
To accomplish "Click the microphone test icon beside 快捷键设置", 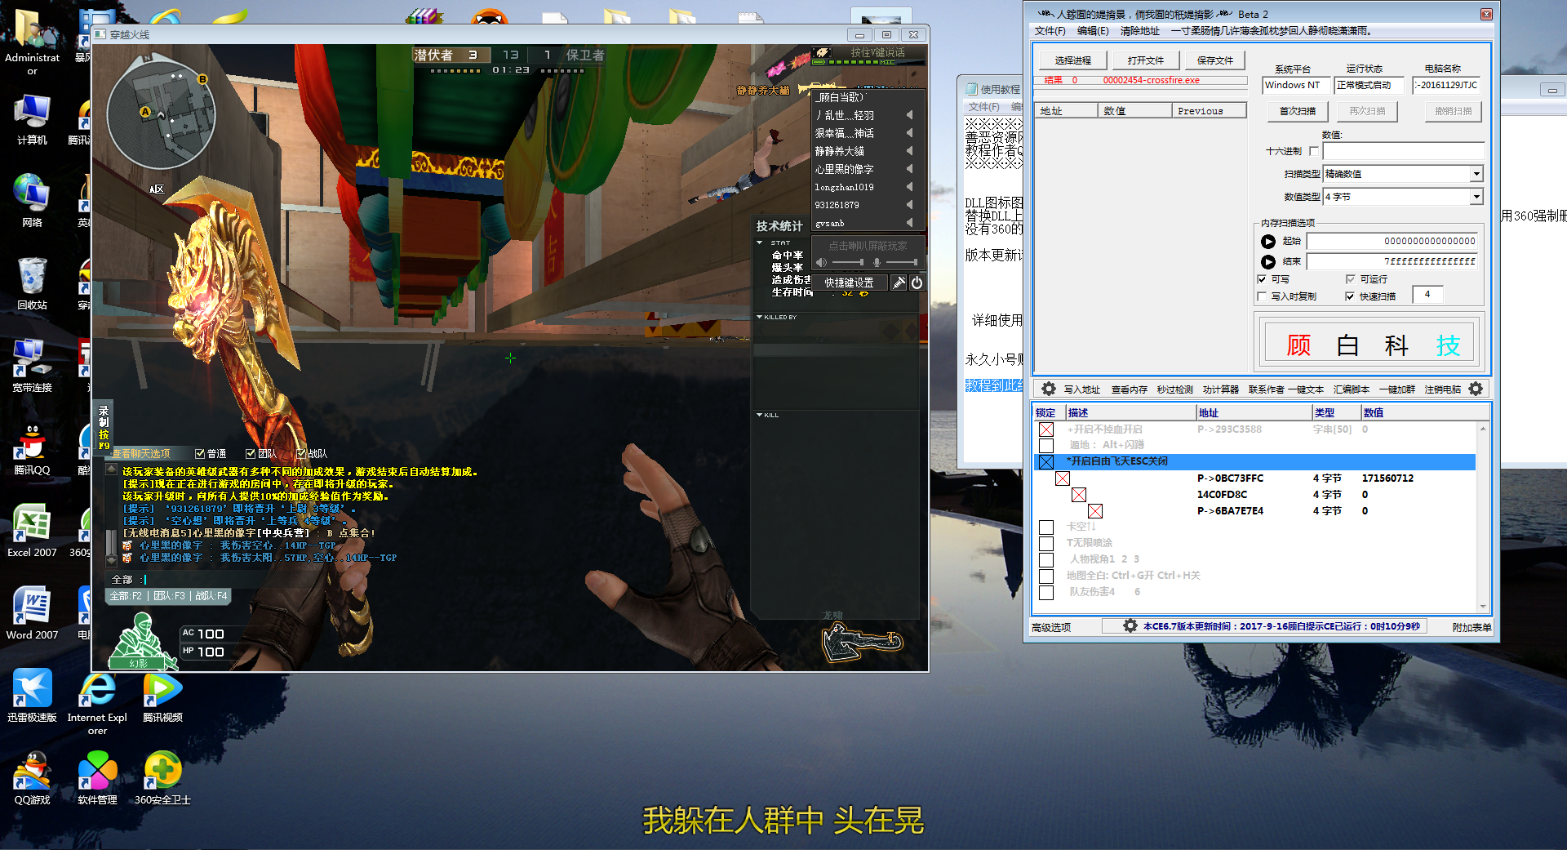I will point(899,283).
